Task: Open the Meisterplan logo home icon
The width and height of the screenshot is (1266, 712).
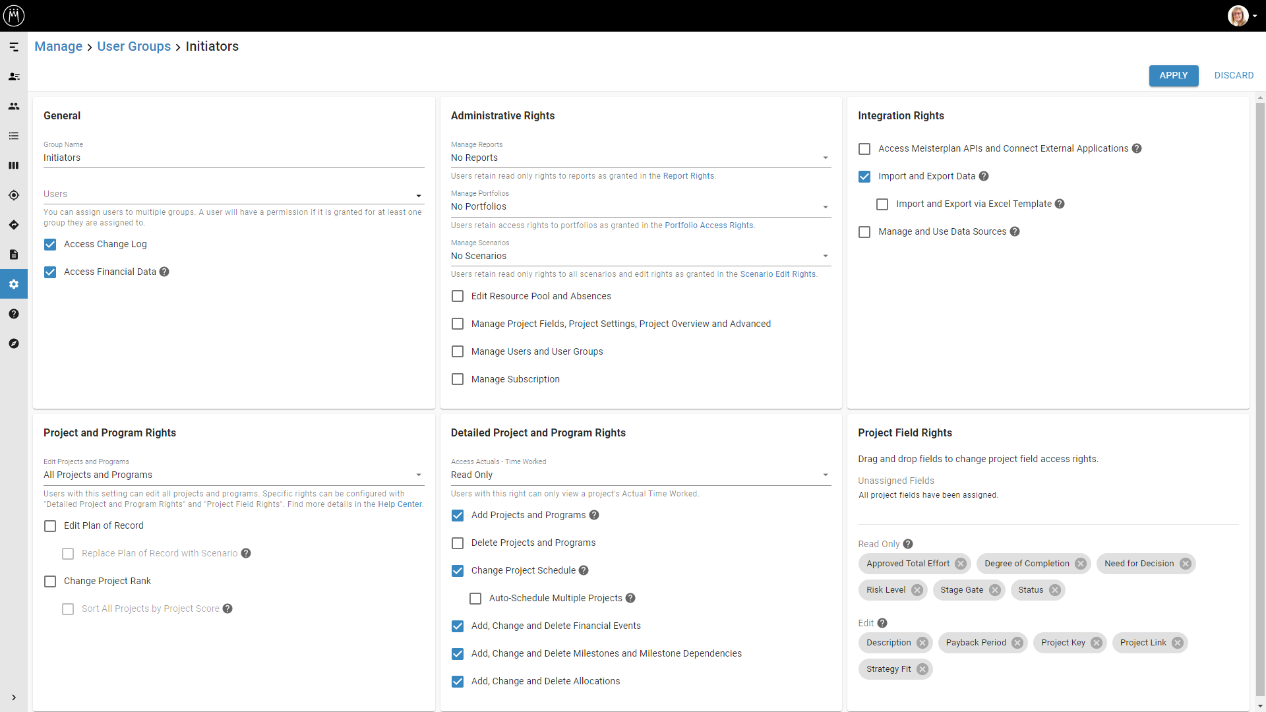Action: click(14, 15)
